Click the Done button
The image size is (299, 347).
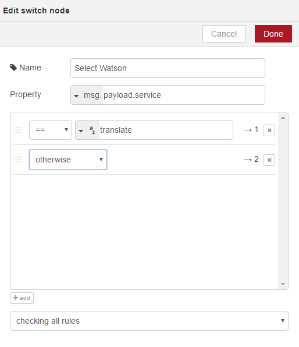pos(273,34)
